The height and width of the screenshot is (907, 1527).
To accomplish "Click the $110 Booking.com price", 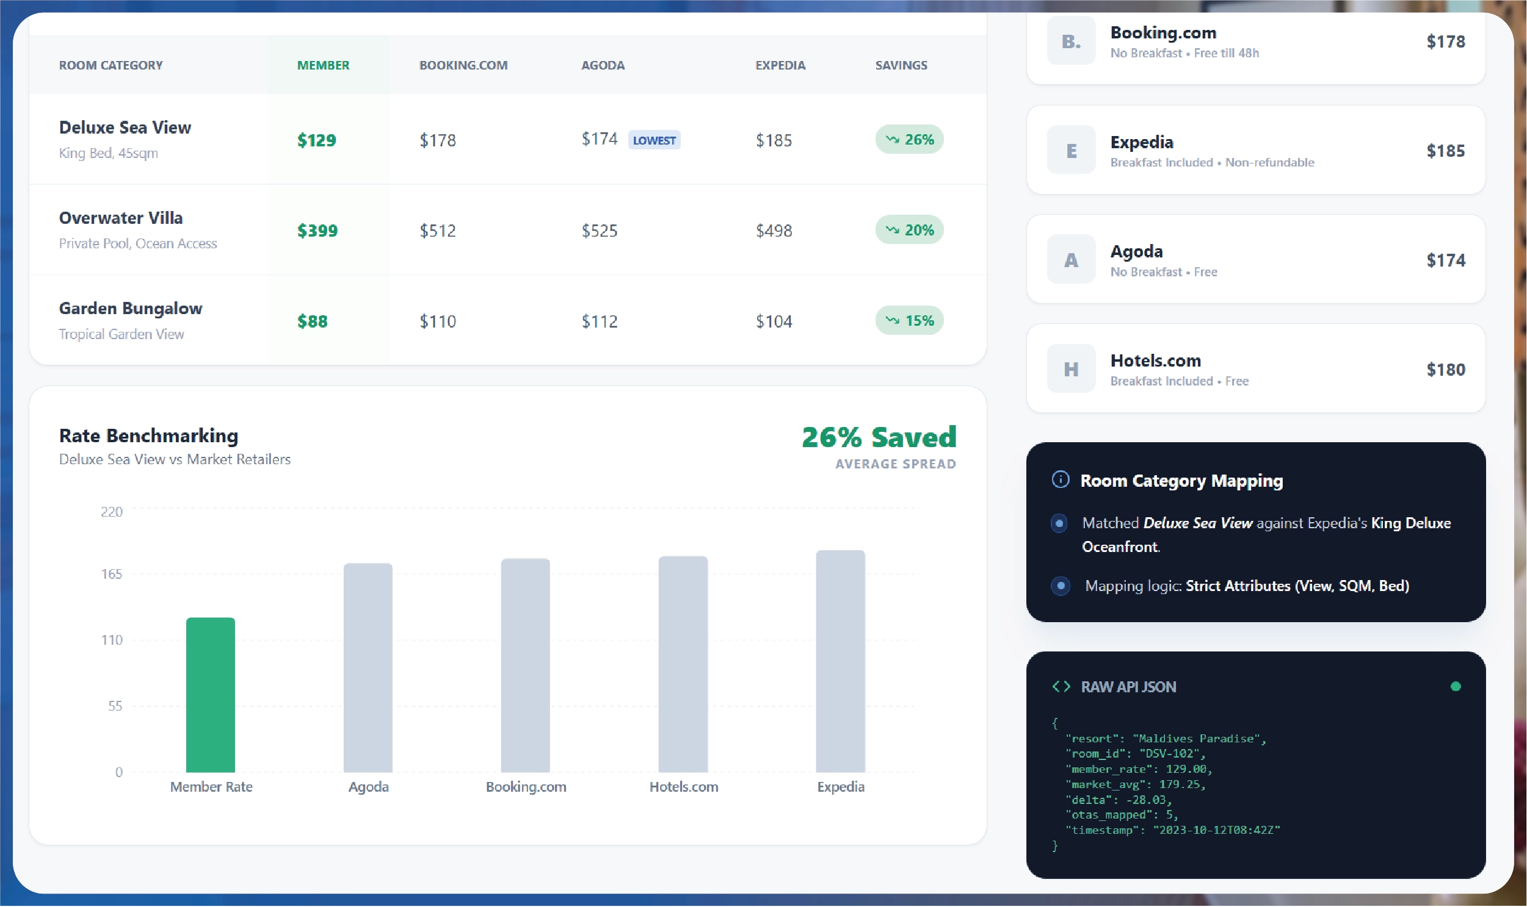I will (437, 321).
